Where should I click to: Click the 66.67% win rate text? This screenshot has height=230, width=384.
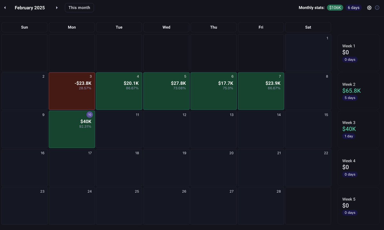[x=274, y=88]
